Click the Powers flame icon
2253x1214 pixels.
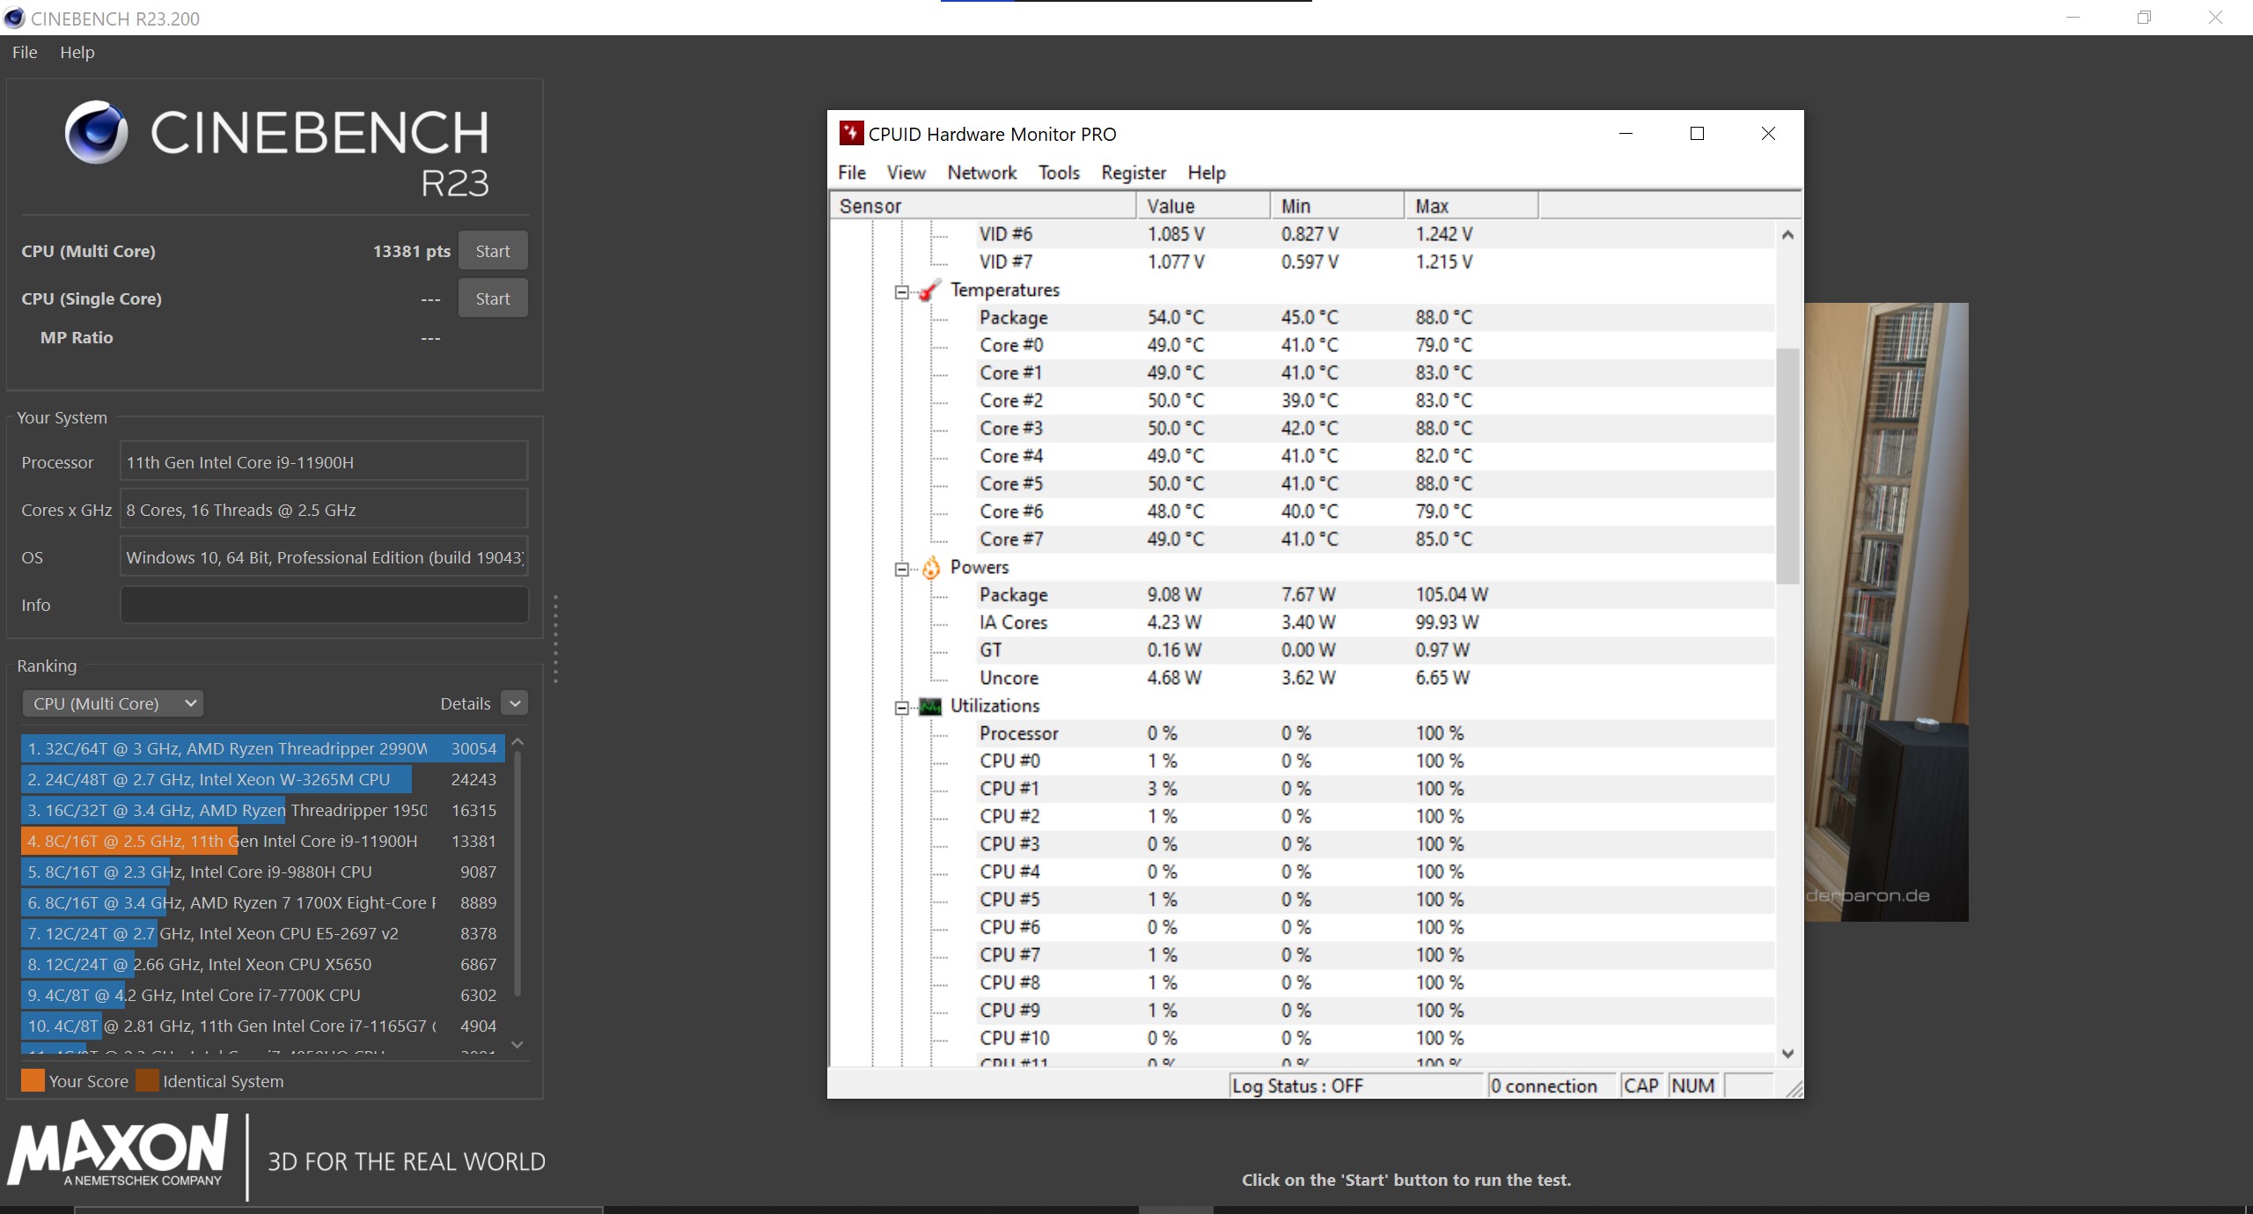[930, 568]
